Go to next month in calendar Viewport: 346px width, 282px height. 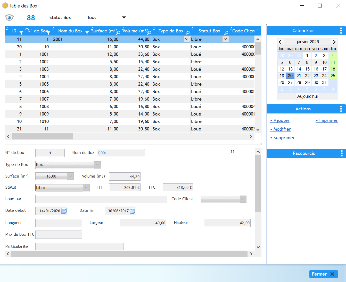(x=334, y=42)
